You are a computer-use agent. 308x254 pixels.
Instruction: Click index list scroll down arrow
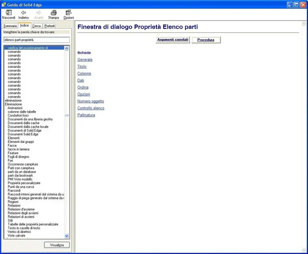coord(67,236)
